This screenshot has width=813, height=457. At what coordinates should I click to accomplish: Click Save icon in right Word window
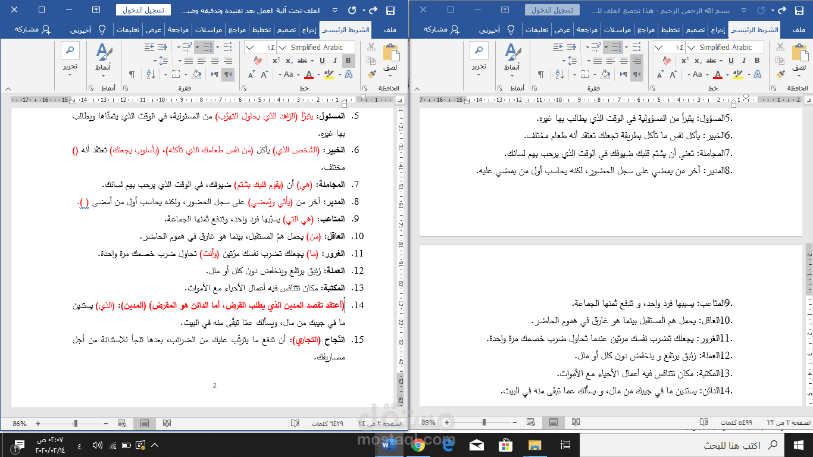pyautogui.click(x=799, y=10)
